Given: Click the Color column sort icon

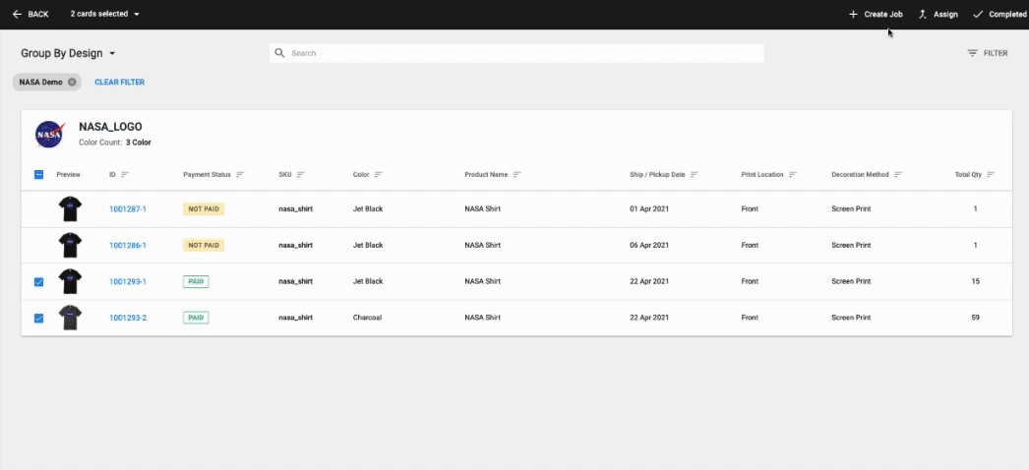Looking at the screenshot, I should [379, 175].
